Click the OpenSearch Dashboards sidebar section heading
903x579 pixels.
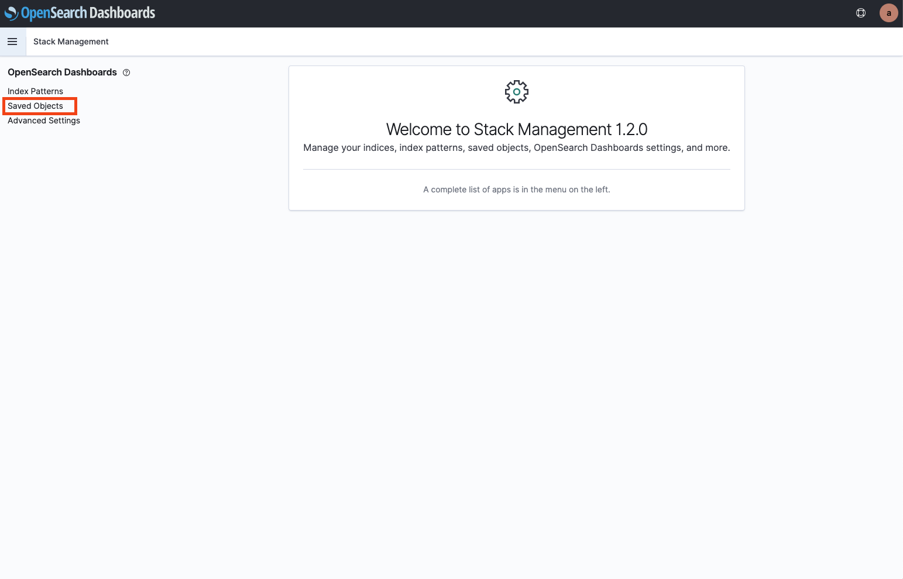62,73
